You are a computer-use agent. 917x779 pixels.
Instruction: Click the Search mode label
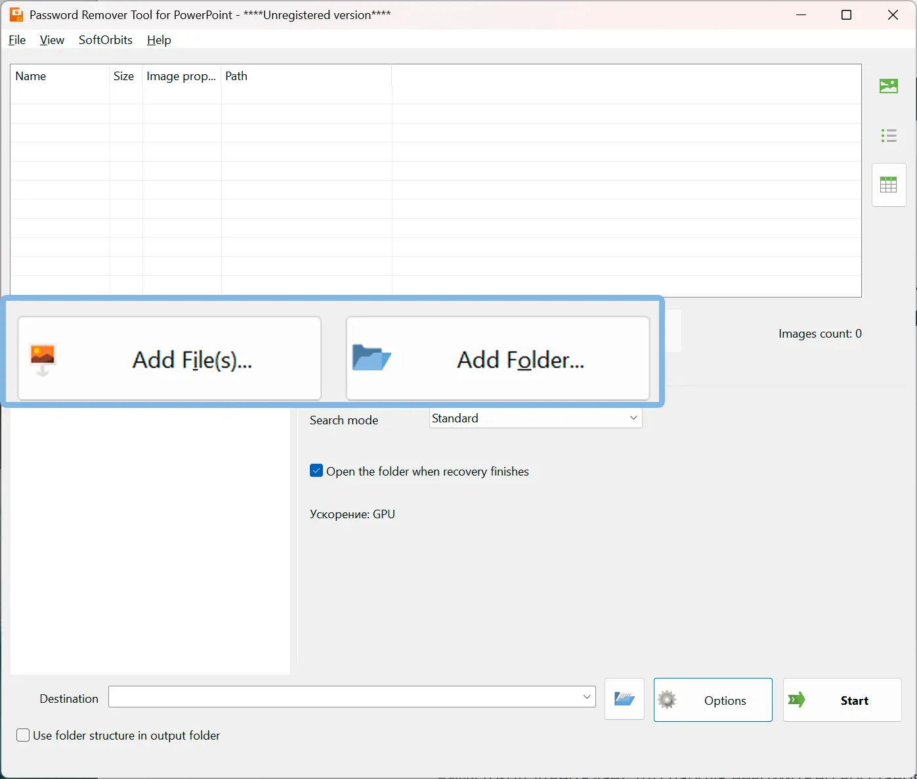(x=344, y=420)
